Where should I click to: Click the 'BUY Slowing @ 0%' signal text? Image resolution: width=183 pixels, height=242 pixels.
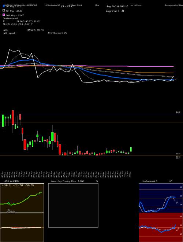pos(57,33)
